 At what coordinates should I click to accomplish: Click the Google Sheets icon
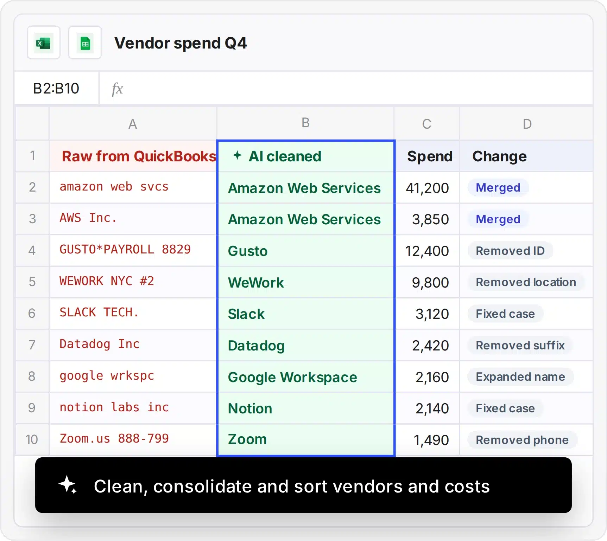pyautogui.click(x=85, y=43)
